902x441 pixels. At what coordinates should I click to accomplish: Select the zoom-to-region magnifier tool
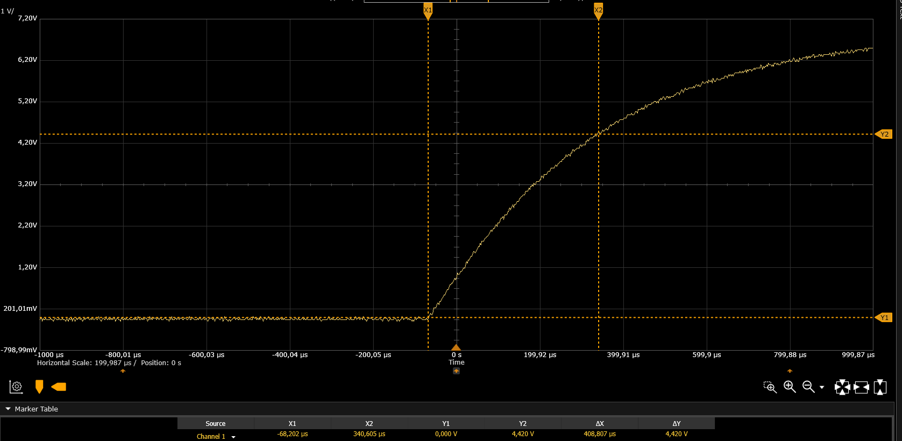(x=770, y=387)
